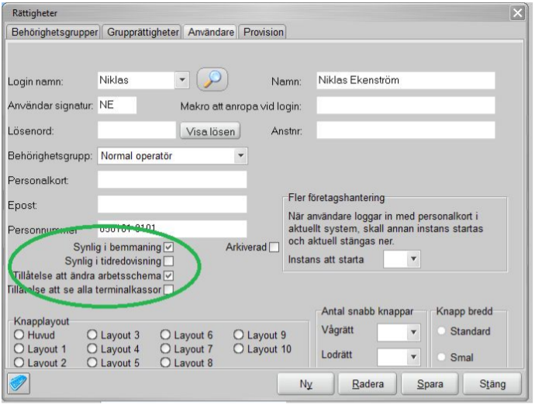Viewport: 535px width, 405px height.
Task: Switch to the Behörighetsgrupper tab
Action: pyautogui.click(x=53, y=32)
